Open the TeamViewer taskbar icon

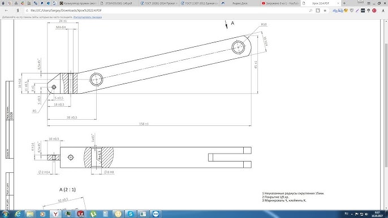click(x=156, y=214)
